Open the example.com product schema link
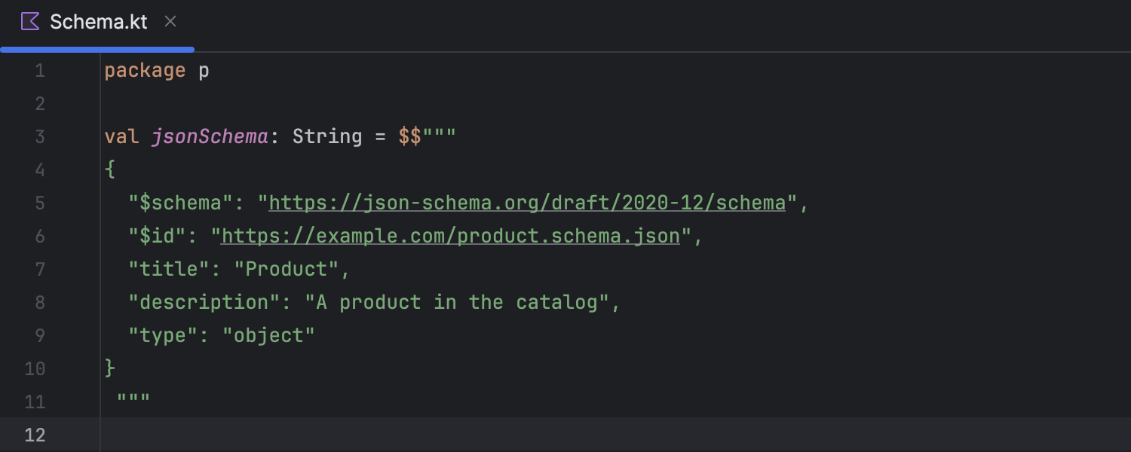The width and height of the screenshot is (1131, 452). [450, 236]
